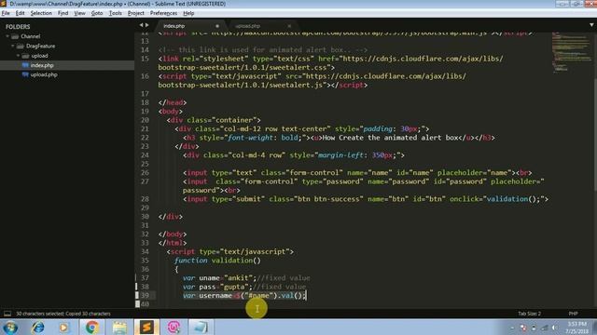Open the Windows Start button

tap(10, 327)
